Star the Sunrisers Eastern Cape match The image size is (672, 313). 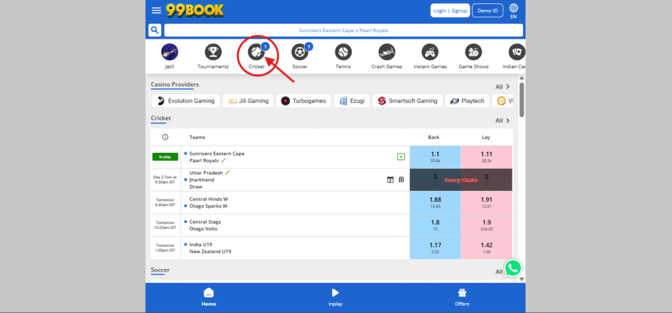[186, 153]
